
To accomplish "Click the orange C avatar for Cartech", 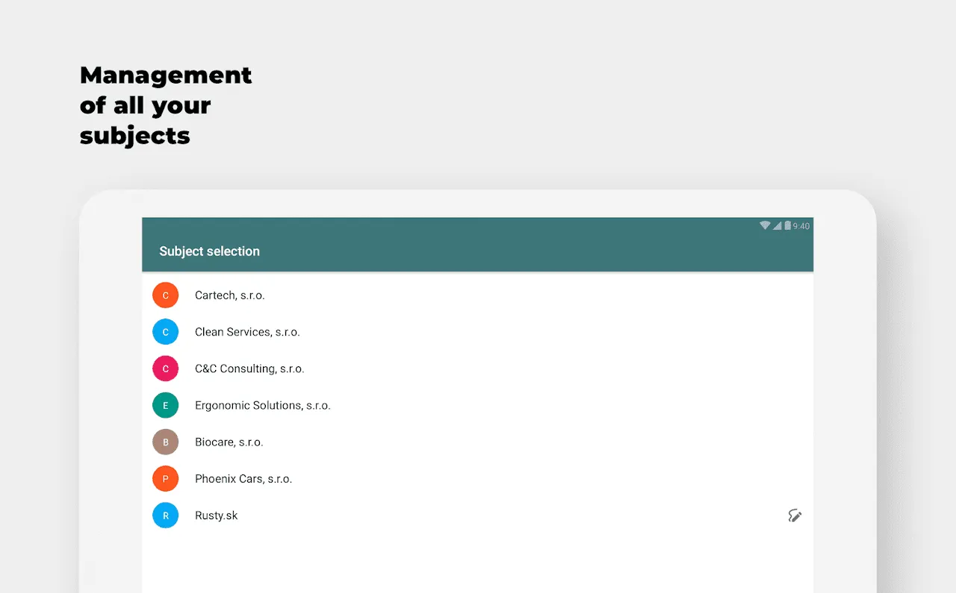I will point(166,295).
